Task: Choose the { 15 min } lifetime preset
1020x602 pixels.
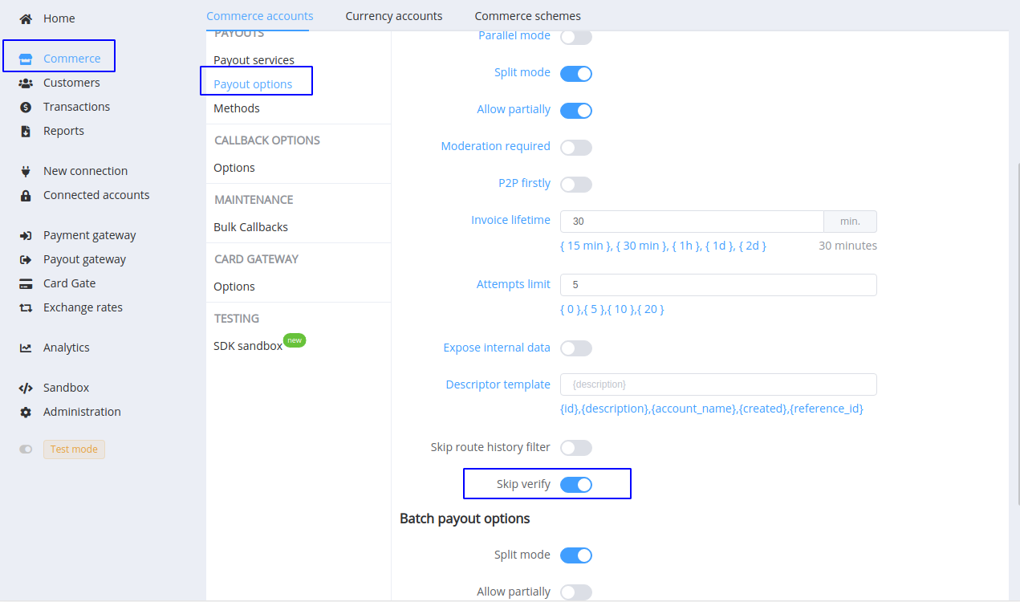Action: (587, 246)
